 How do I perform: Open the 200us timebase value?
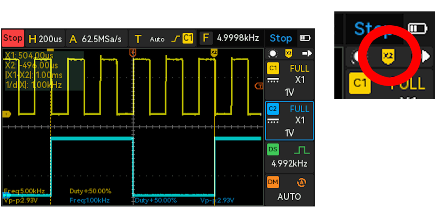(50, 39)
